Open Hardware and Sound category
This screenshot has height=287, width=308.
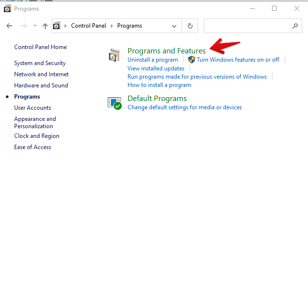point(41,85)
